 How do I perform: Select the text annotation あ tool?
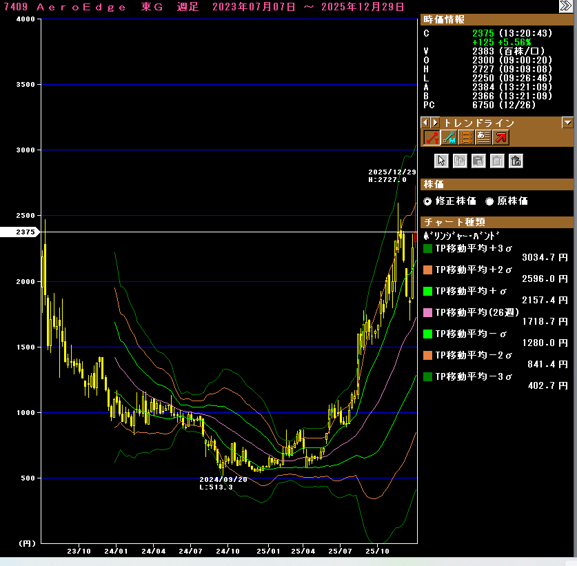pyautogui.click(x=483, y=137)
